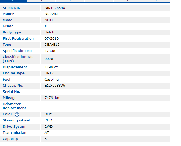Image resolution: width=181 pixels, height=146 pixels.
Task: Click the chassis number E12-628896
Action: [x=55, y=86]
